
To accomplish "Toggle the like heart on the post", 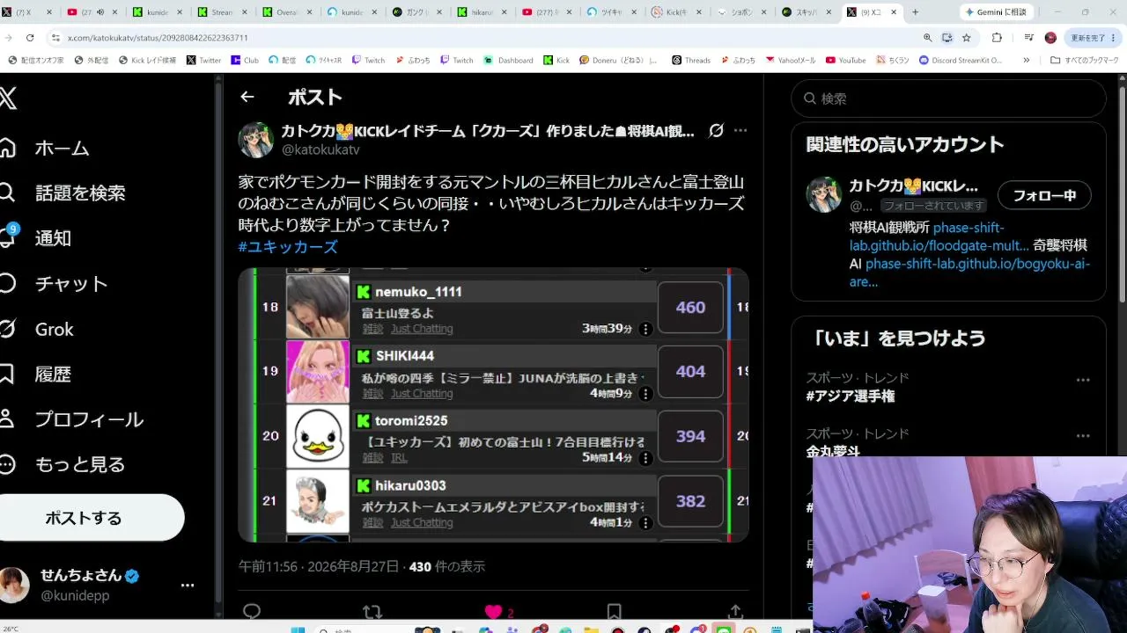I will (x=493, y=612).
